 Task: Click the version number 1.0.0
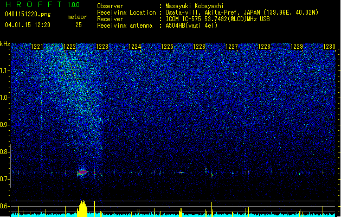[x=74, y=5]
